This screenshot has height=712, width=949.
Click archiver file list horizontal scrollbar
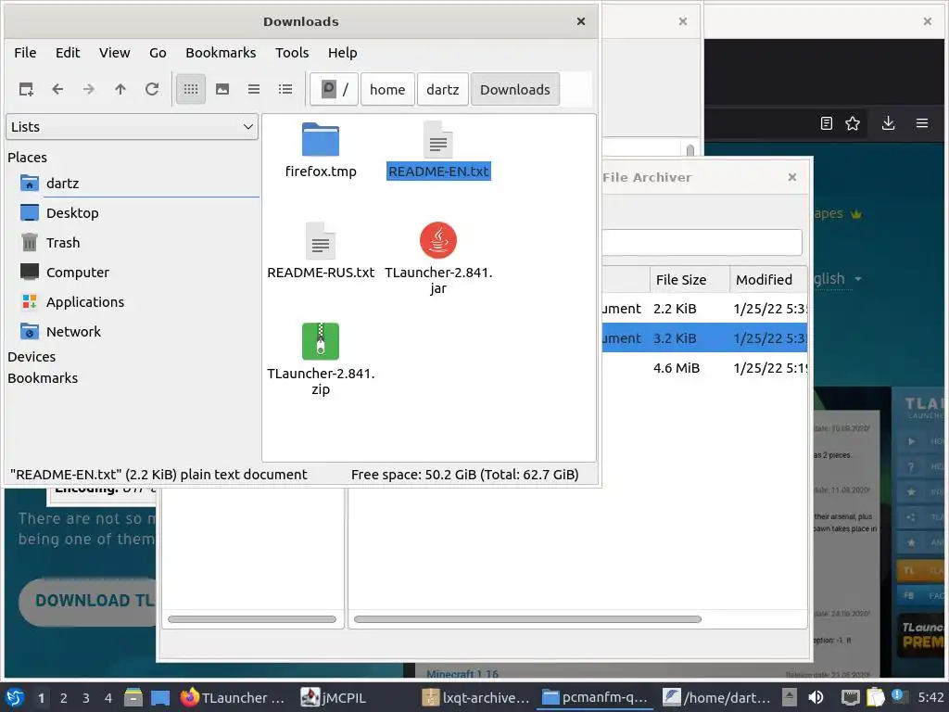click(x=527, y=619)
